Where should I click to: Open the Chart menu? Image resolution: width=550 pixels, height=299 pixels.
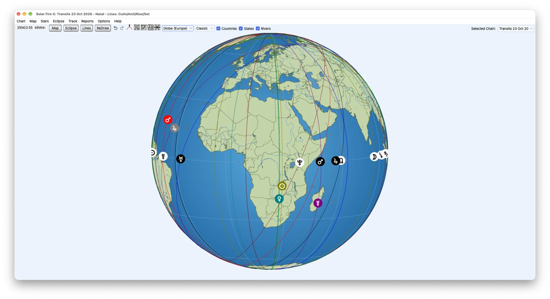coord(21,21)
